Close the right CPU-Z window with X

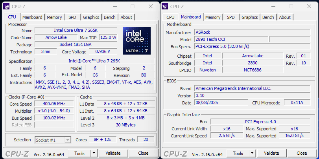click(x=310, y=6)
